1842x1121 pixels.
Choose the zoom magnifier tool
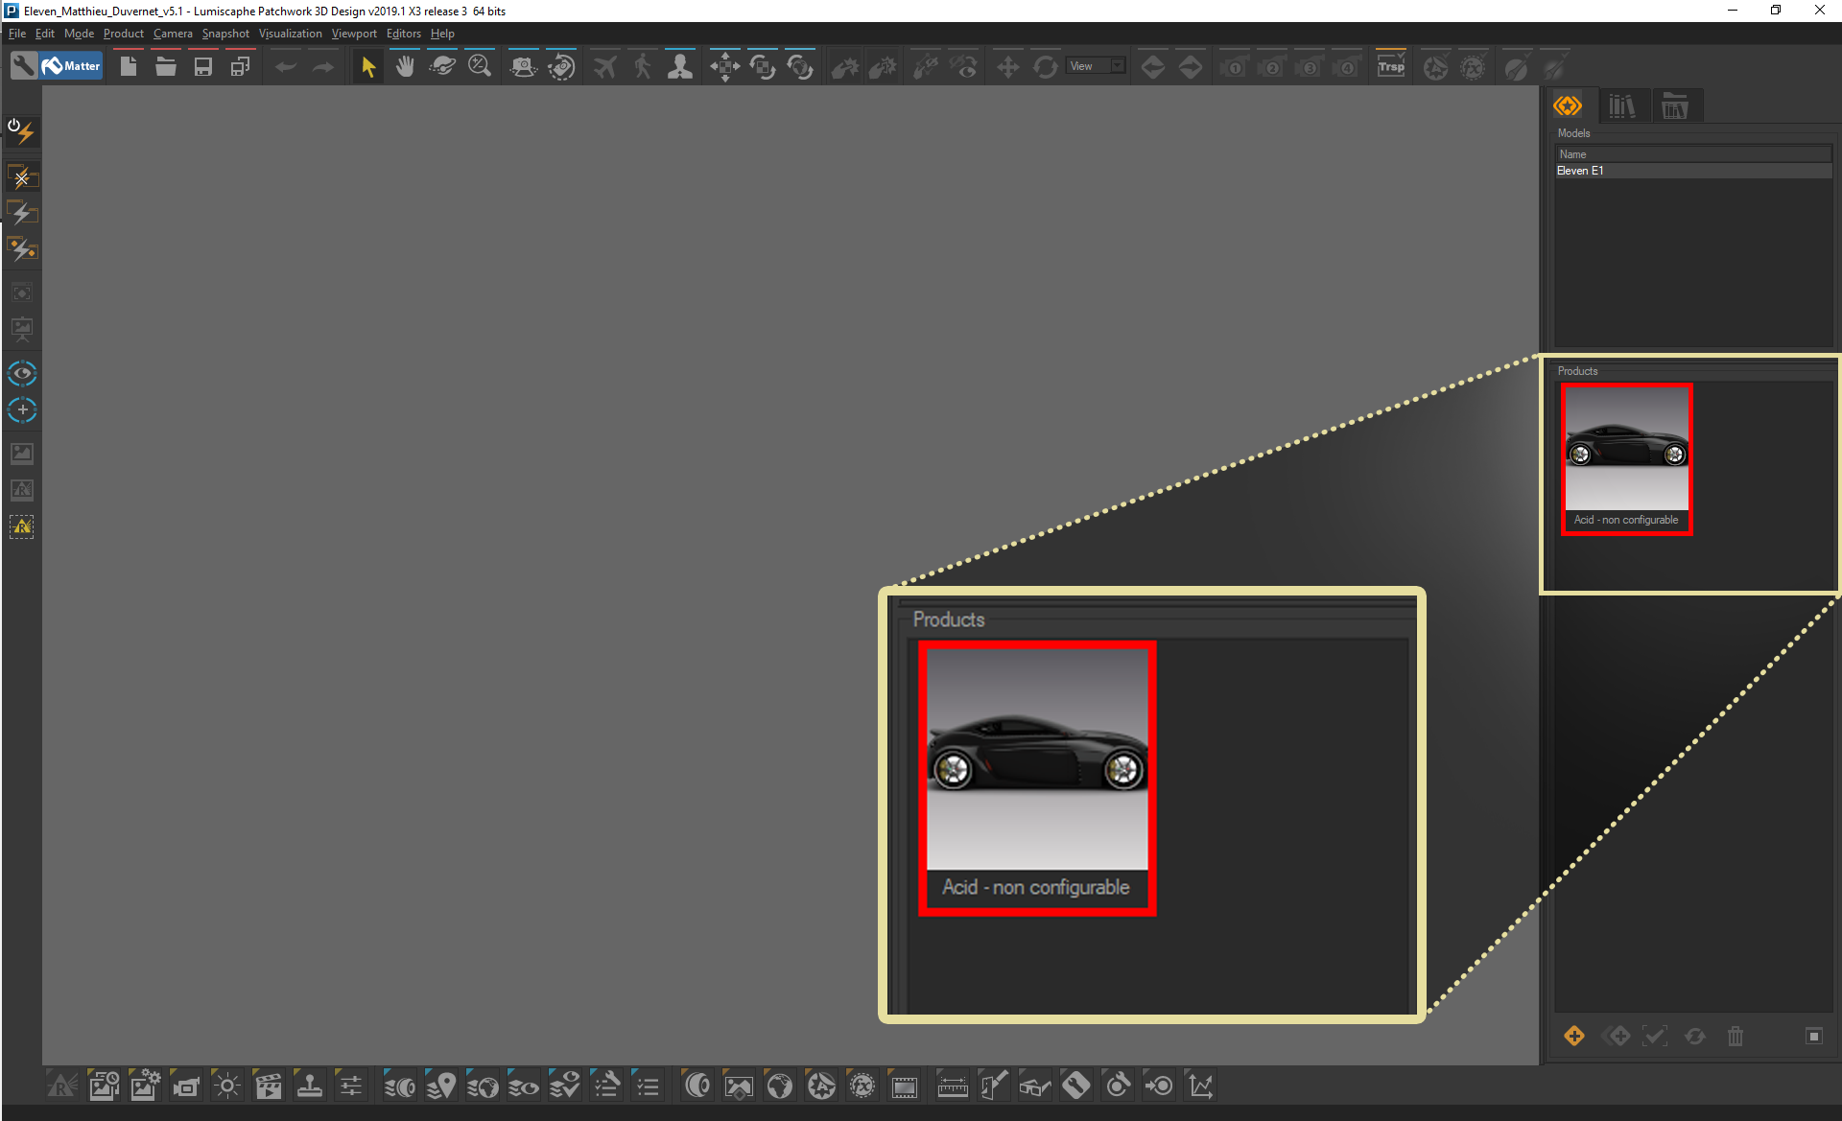[480, 66]
